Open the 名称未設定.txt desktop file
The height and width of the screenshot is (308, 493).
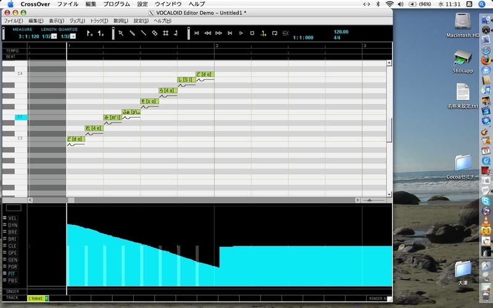pos(463,96)
